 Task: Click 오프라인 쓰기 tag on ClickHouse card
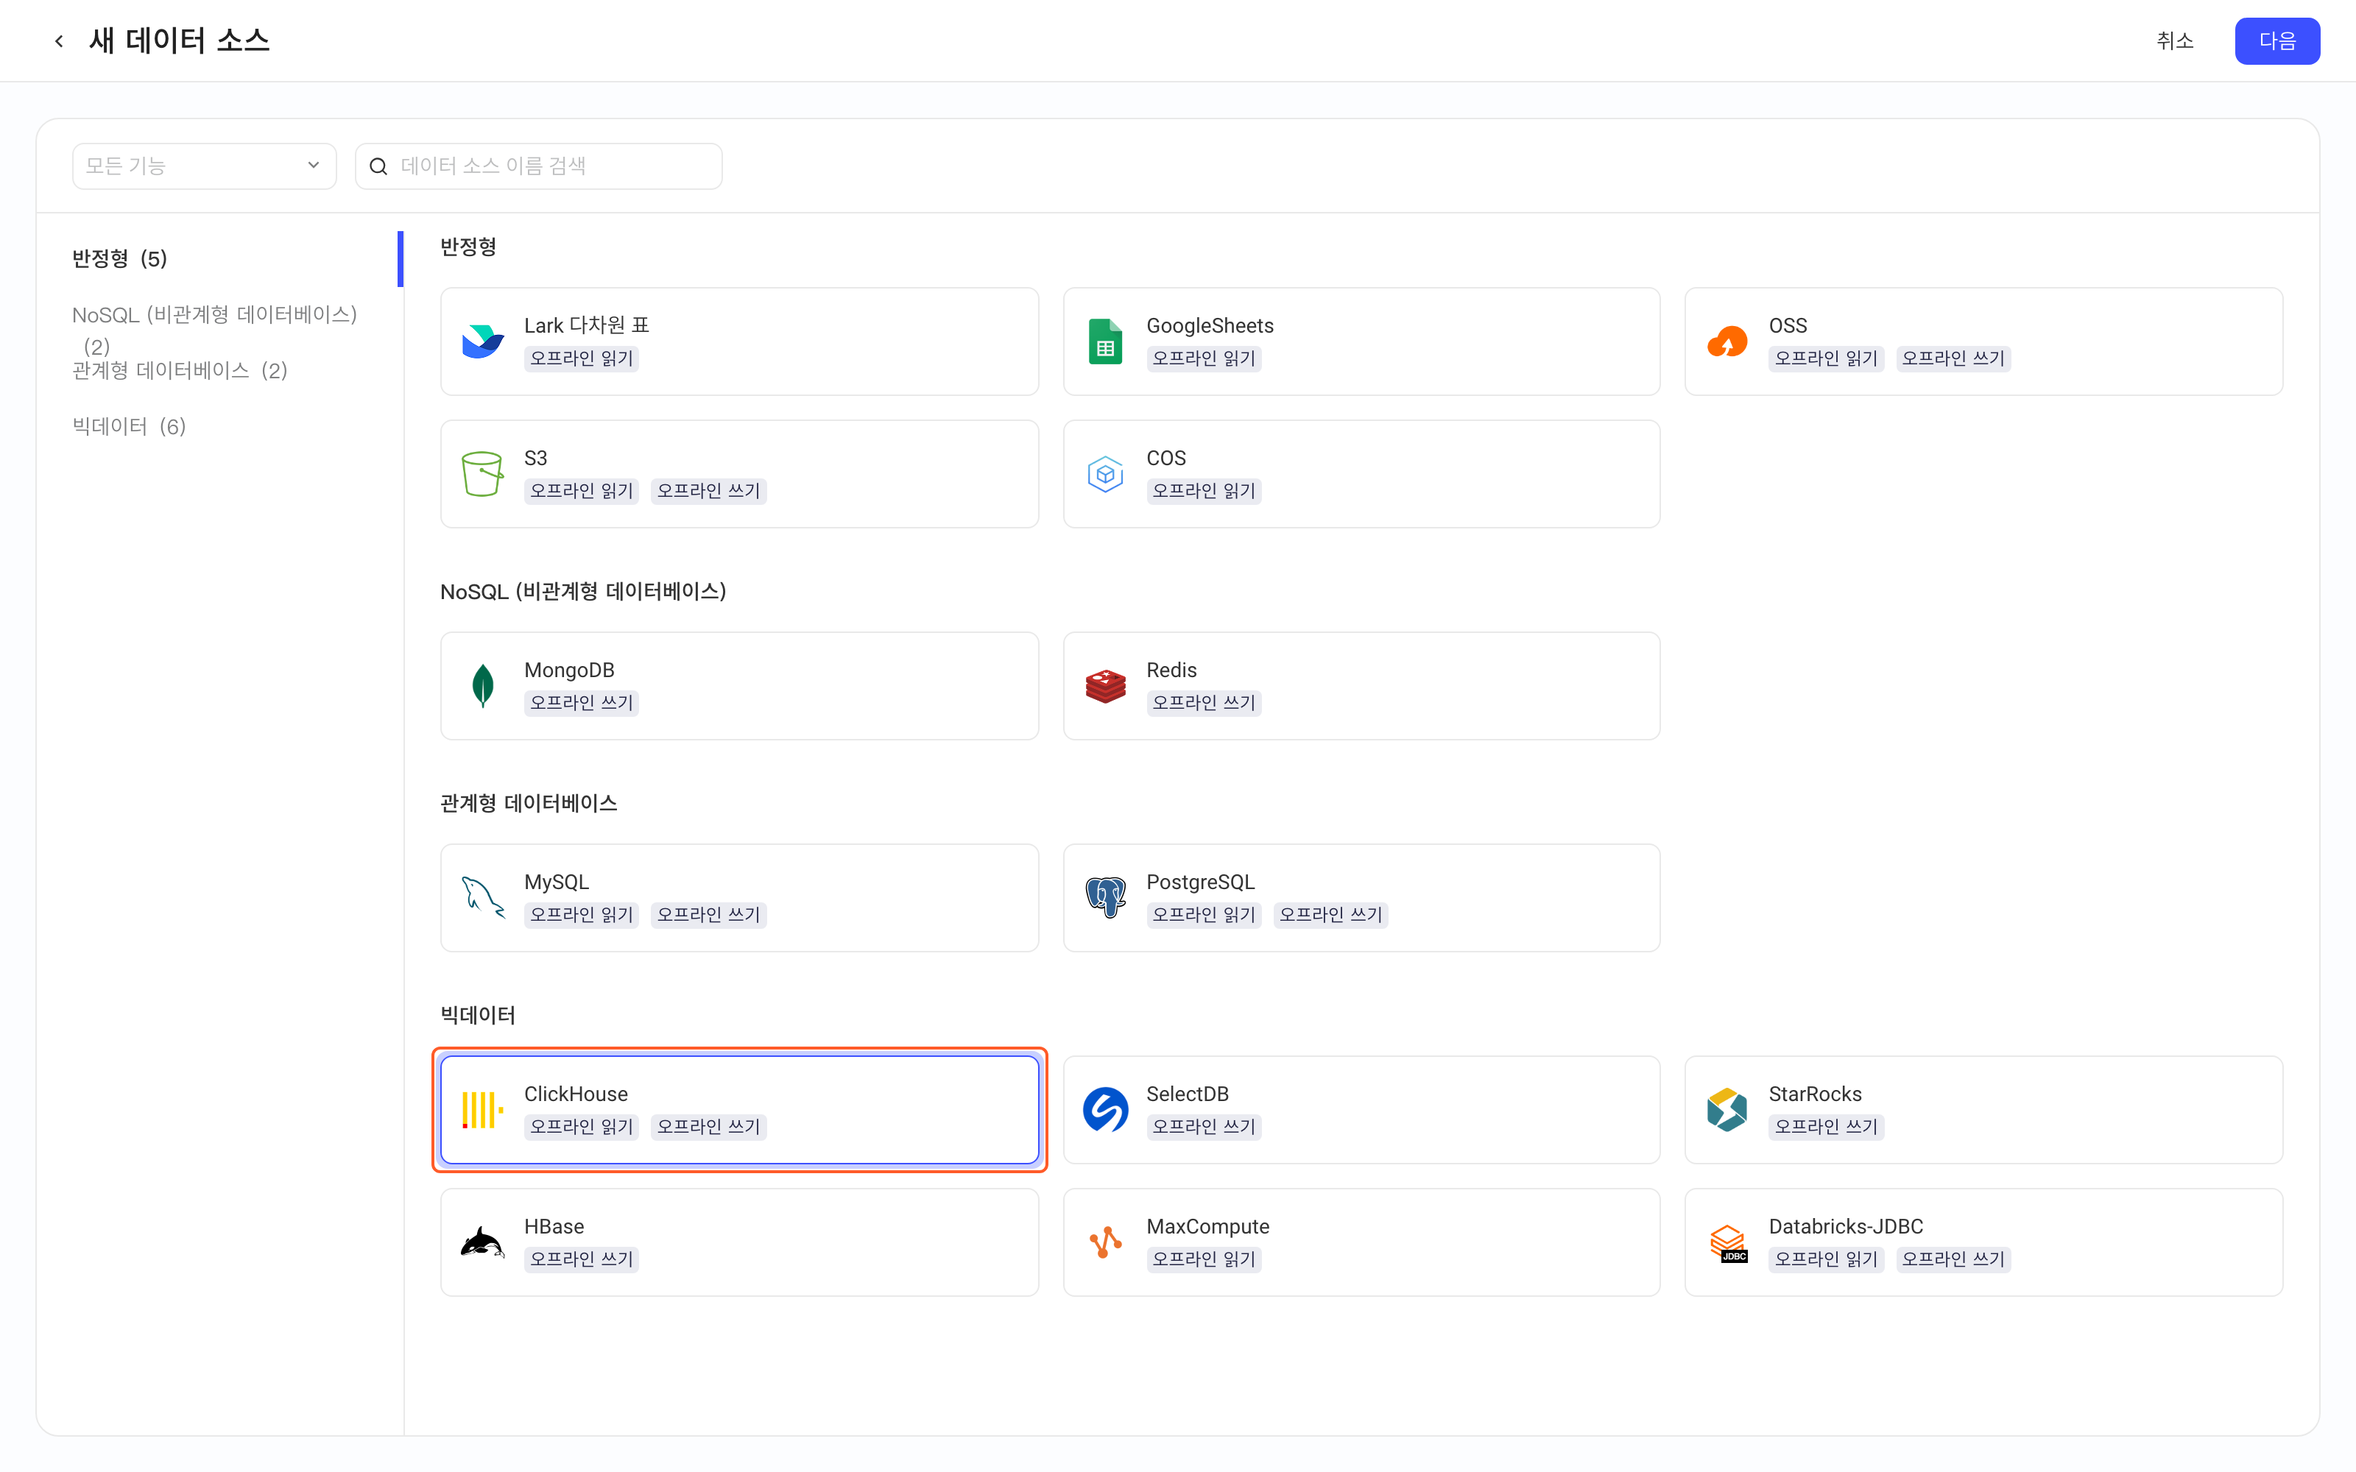(709, 1128)
